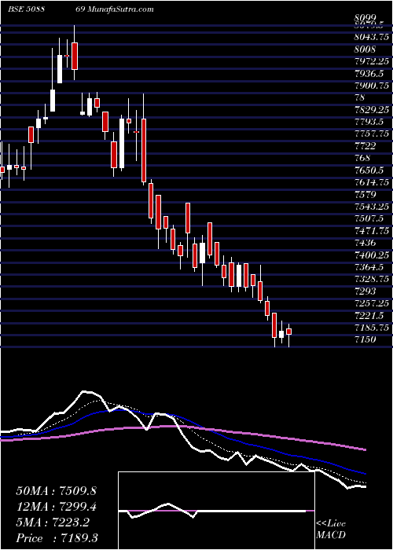Viewport: 393px width, 550px height.
Task: Click the 7400.25 price axis label
Action: pos(371,255)
